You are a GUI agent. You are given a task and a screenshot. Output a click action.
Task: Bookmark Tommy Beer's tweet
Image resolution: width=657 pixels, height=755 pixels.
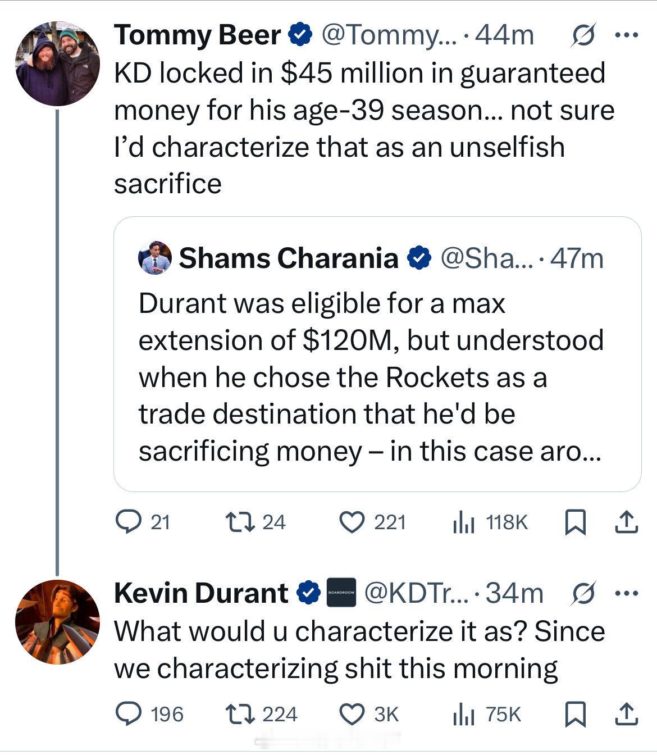[x=574, y=522]
